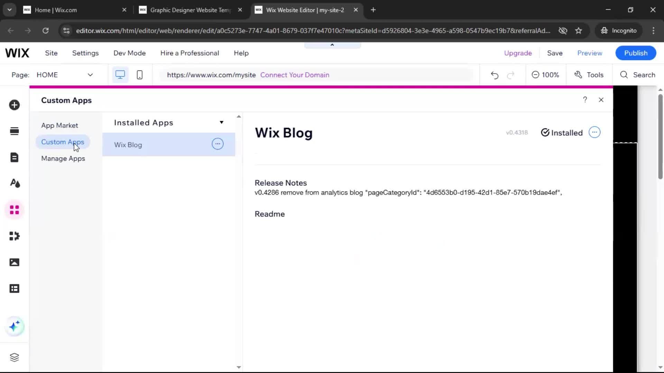Open the Media image icon in sidebar
The height and width of the screenshot is (373, 664).
click(x=14, y=262)
